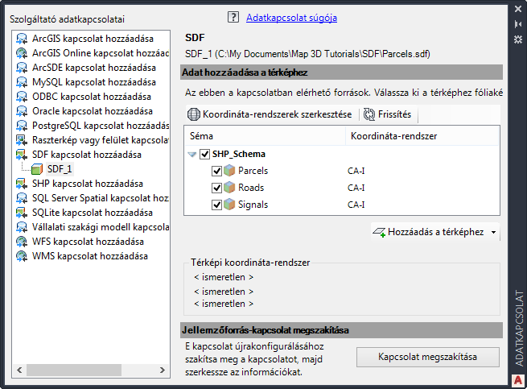The image size is (527, 389).
Task: Click the palette auto-hide icon
Action: [518, 24]
